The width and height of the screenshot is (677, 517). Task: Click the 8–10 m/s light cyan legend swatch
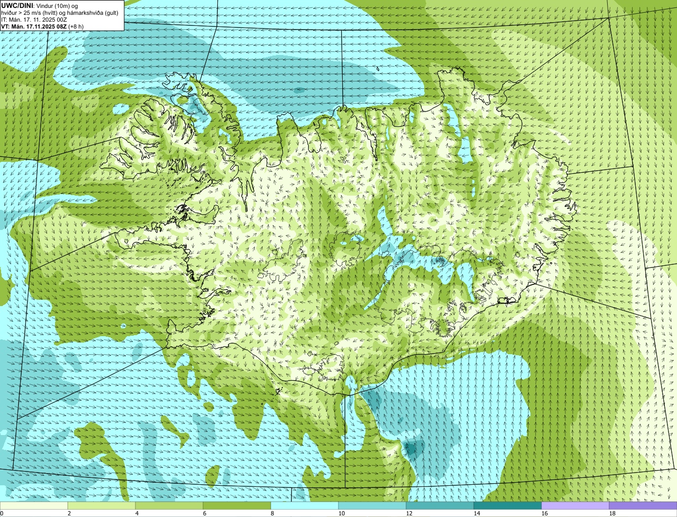pyautogui.click(x=305, y=506)
